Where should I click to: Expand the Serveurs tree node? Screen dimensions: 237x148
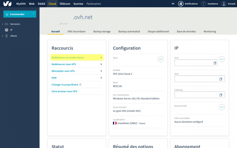(3, 24)
